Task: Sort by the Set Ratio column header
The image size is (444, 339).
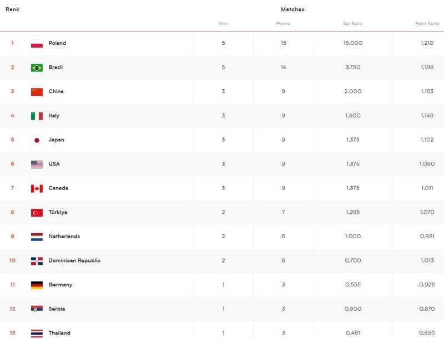Action: click(352, 23)
